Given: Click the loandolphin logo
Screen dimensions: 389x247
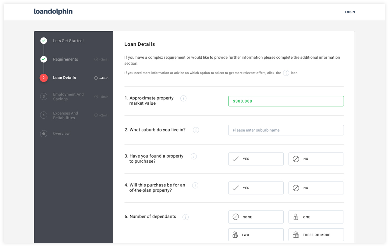Looking at the screenshot, I should coord(53,12).
